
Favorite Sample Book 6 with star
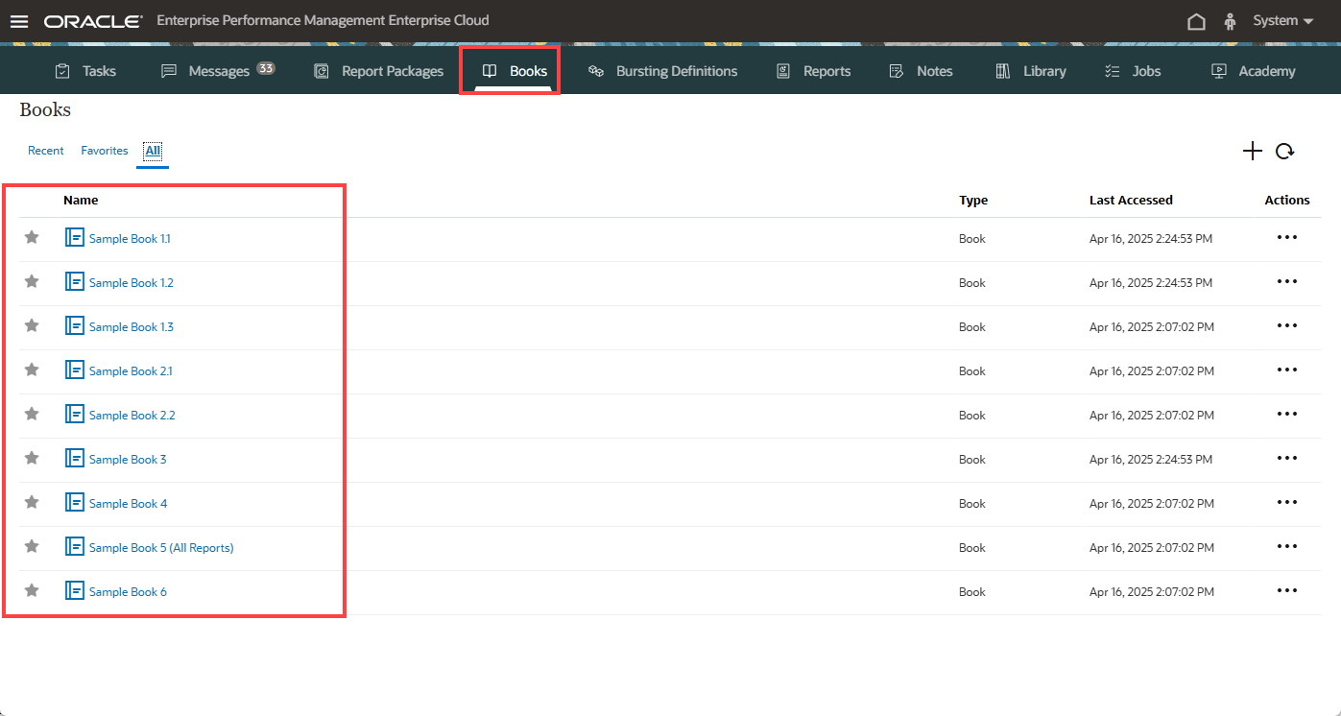point(32,590)
